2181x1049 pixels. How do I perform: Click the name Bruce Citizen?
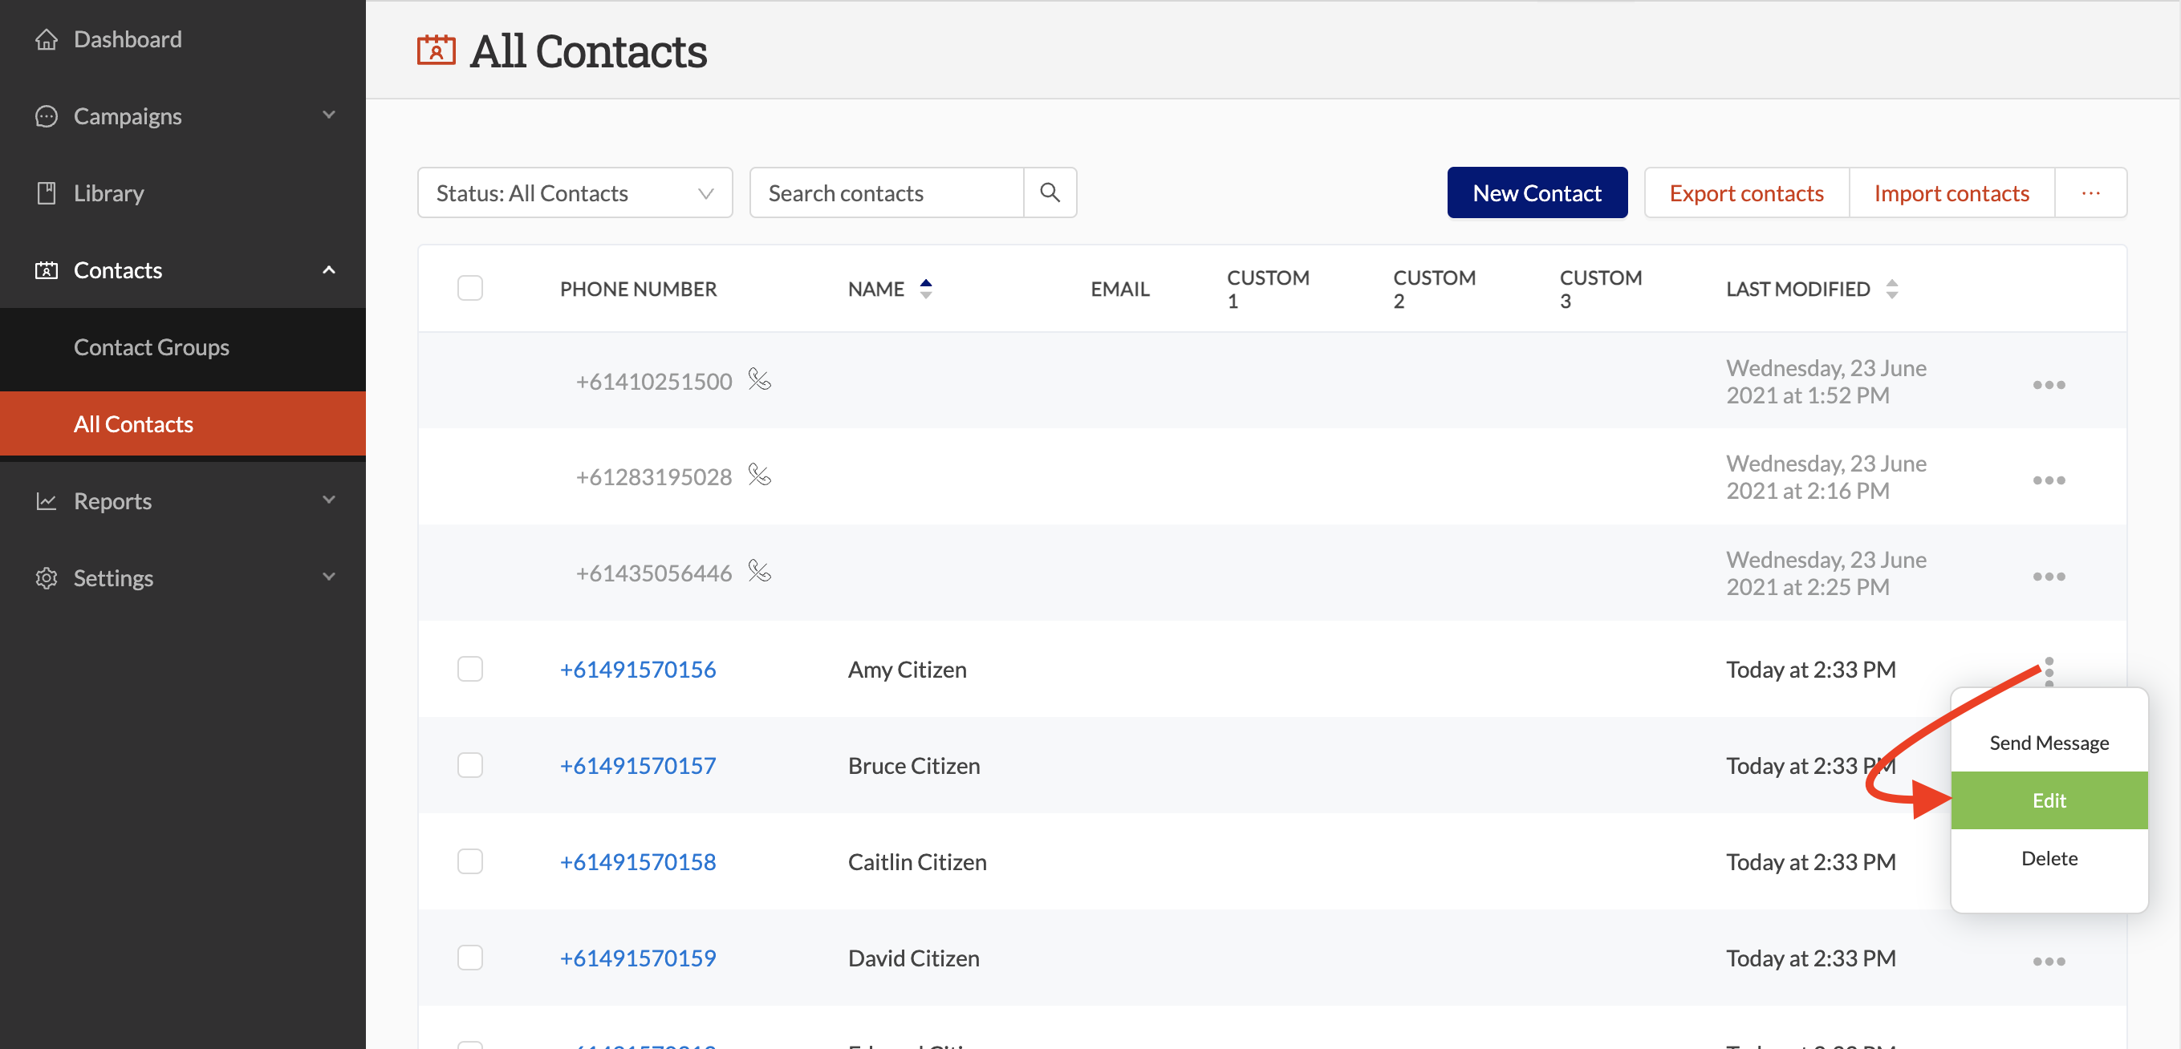click(x=913, y=766)
